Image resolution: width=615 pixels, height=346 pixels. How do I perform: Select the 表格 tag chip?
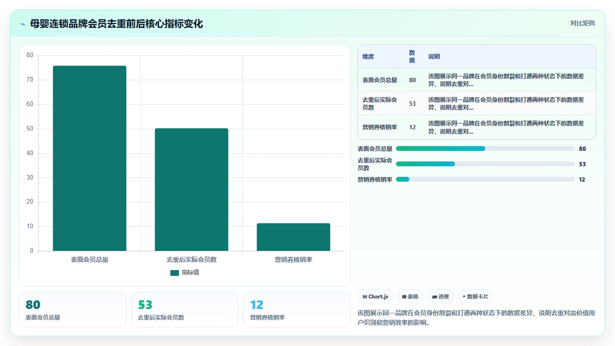[x=410, y=297]
